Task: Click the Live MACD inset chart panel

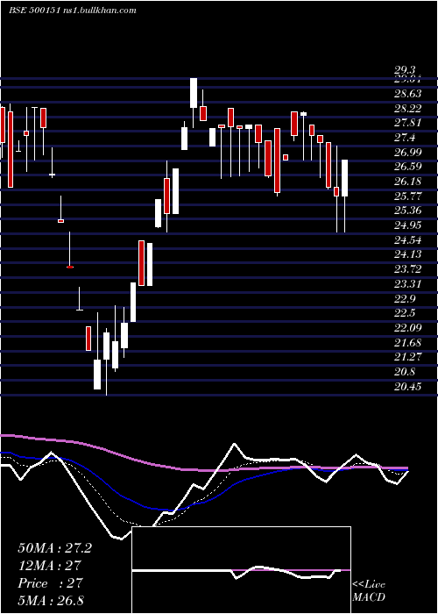Action: (241, 570)
